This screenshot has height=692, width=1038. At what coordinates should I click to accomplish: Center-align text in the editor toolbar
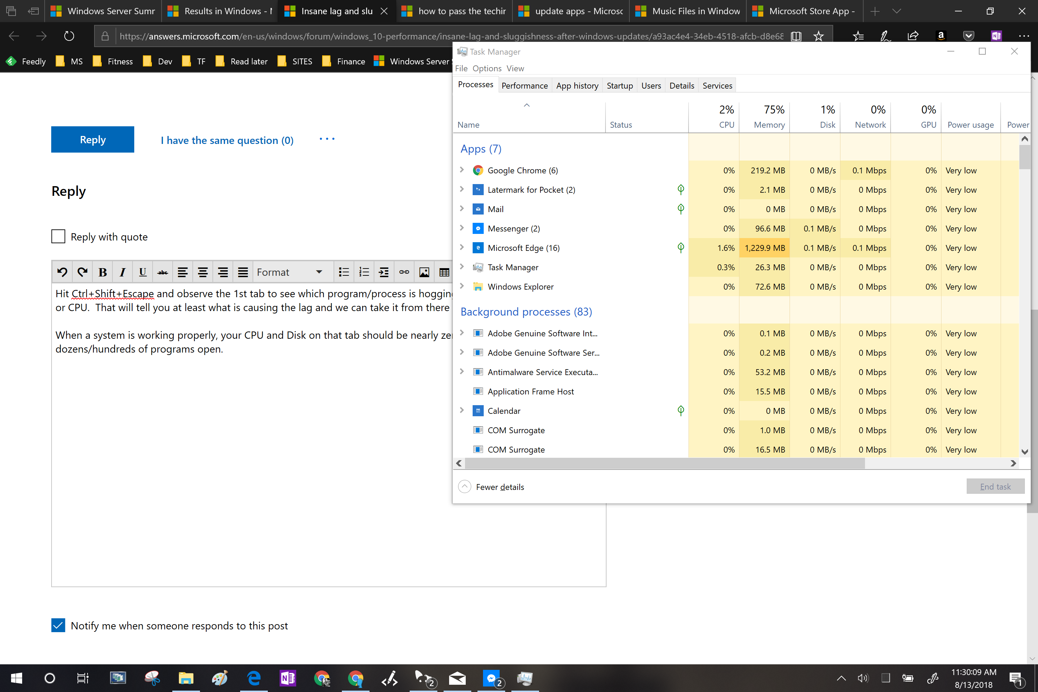click(202, 272)
